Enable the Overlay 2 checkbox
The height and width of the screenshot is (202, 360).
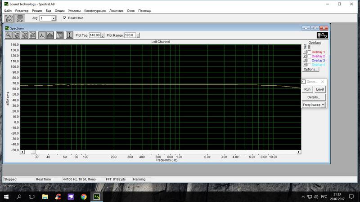(309, 56)
